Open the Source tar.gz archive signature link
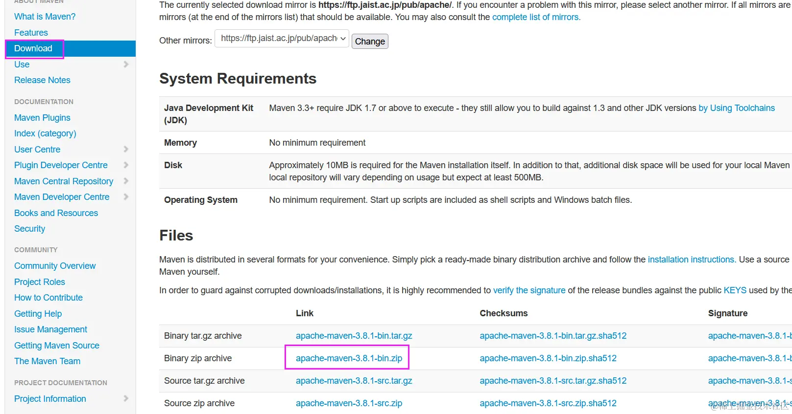 pyautogui.click(x=750, y=381)
